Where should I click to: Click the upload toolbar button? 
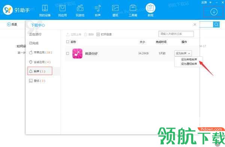point(73,34)
